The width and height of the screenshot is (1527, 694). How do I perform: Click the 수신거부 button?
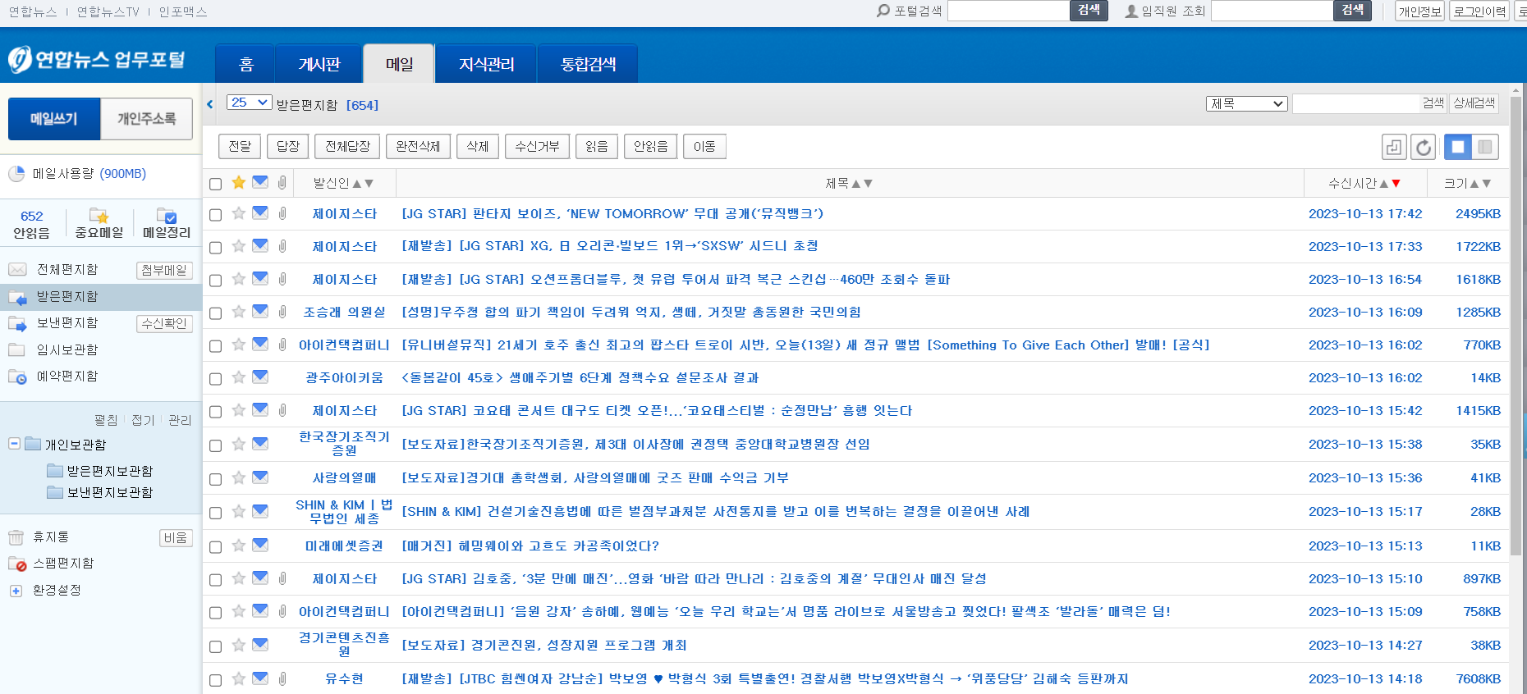(x=537, y=146)
